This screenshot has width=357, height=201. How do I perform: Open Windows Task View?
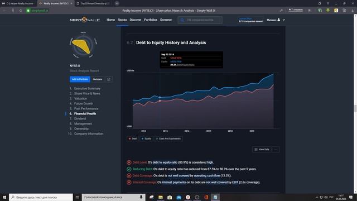(77, 197)
